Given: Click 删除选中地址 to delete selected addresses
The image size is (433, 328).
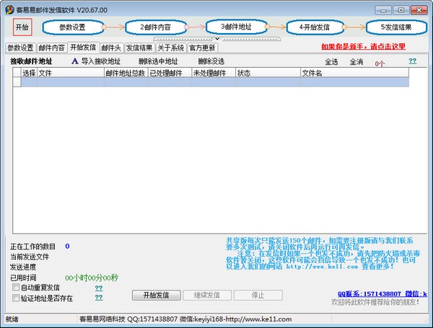Looking at the screenshot, I should click(x=158, y=62).
